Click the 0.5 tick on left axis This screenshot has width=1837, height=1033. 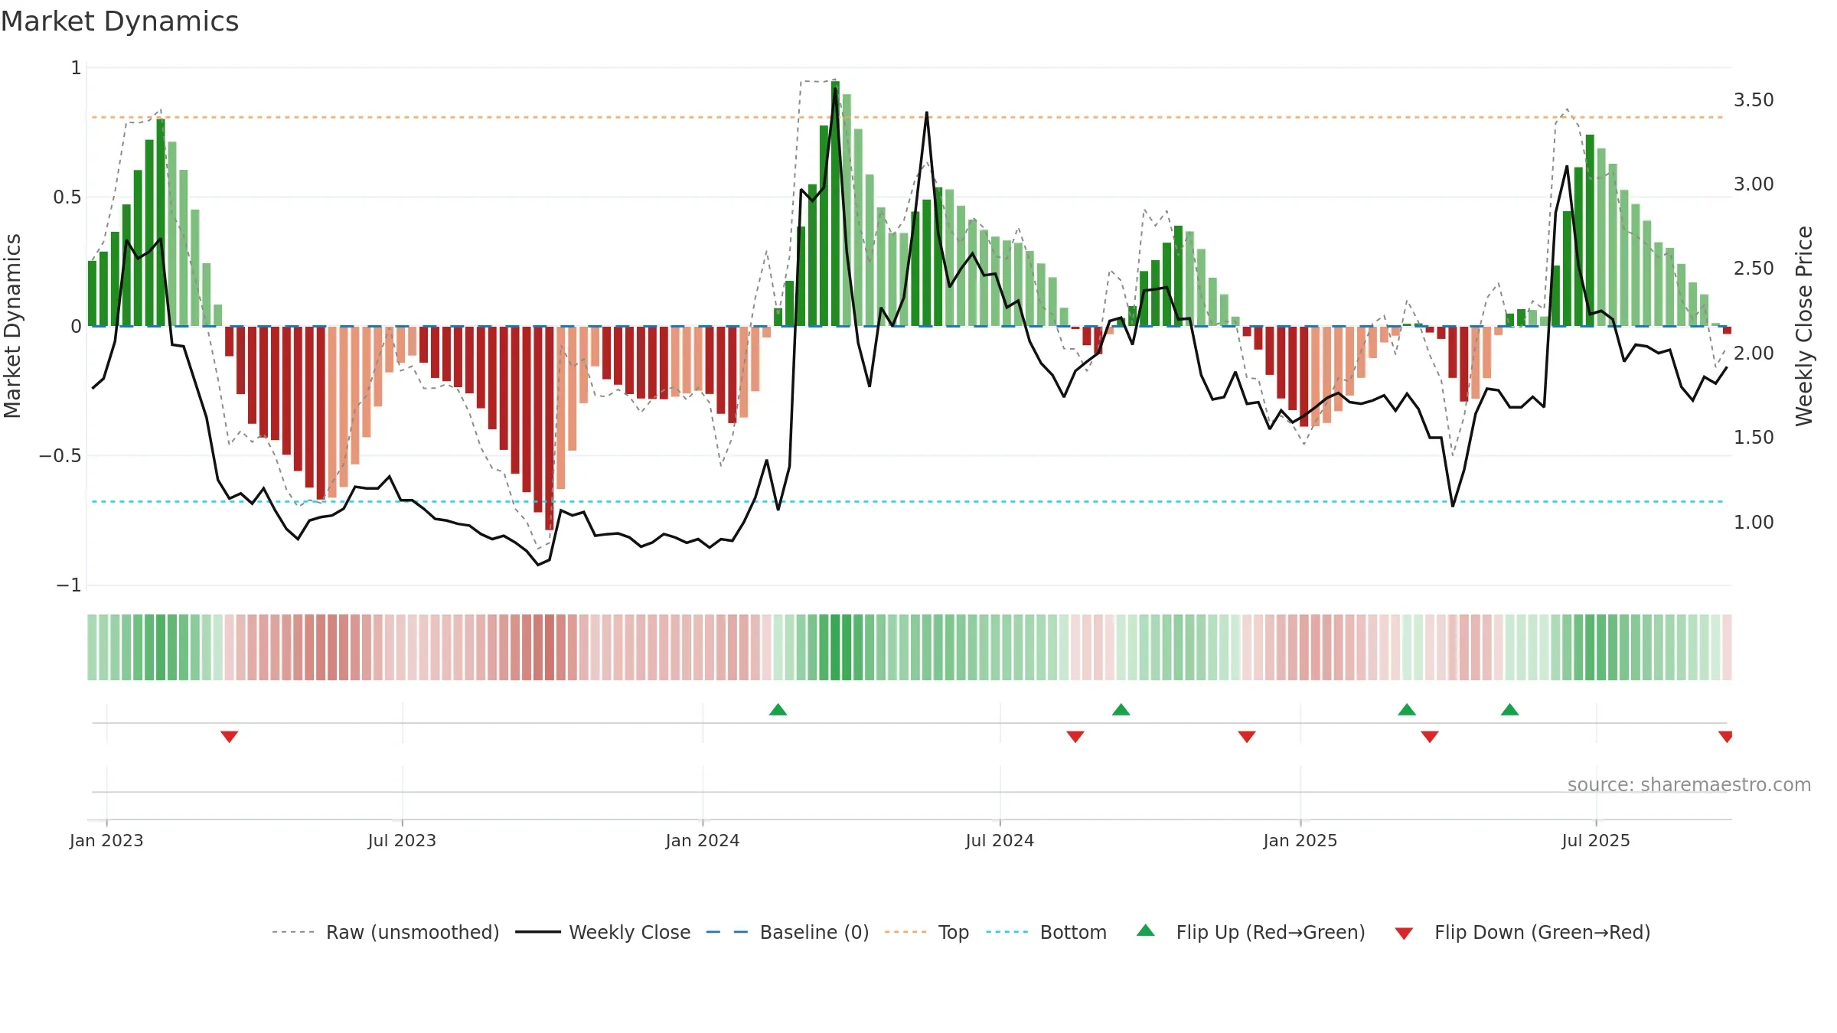[x=67, y=197]
